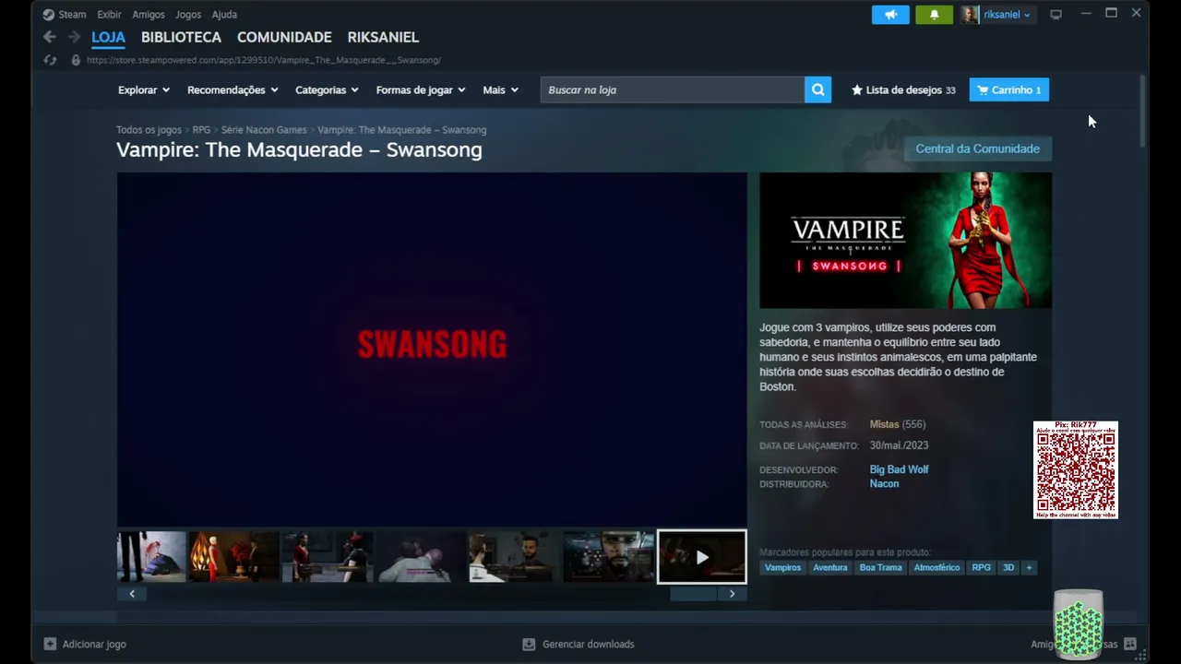
Task: Switch to Big Picture mode monitor icon
Action: (1056, 15)
